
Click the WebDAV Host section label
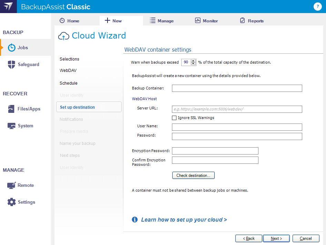(x=144, y=99)
